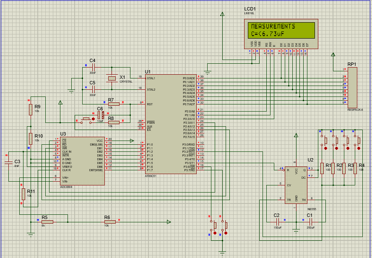
Task: Click the C6 electrolytic capacitor
Action: point(100,115)
